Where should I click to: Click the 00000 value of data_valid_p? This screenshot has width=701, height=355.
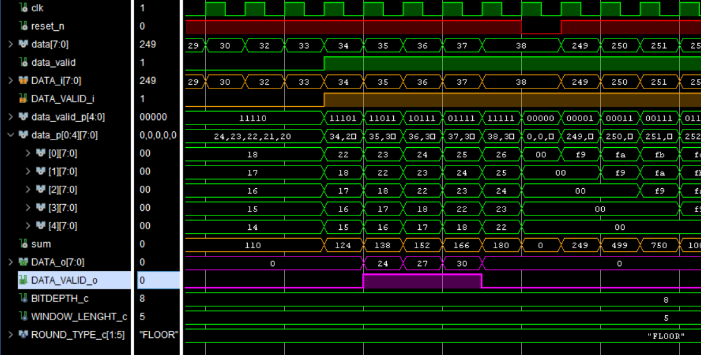pos(153,117)
